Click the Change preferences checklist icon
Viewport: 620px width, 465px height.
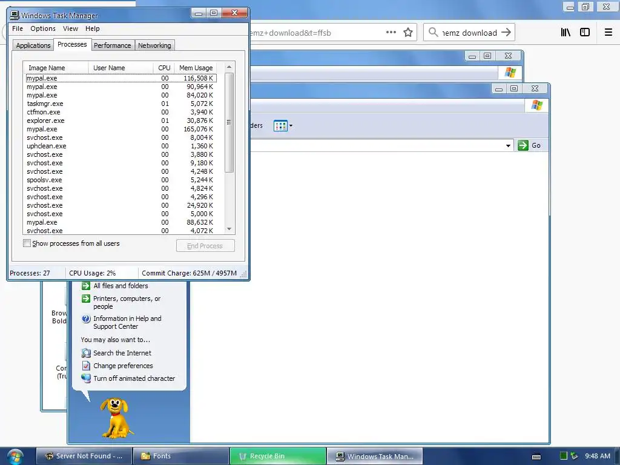click(86, 366)
